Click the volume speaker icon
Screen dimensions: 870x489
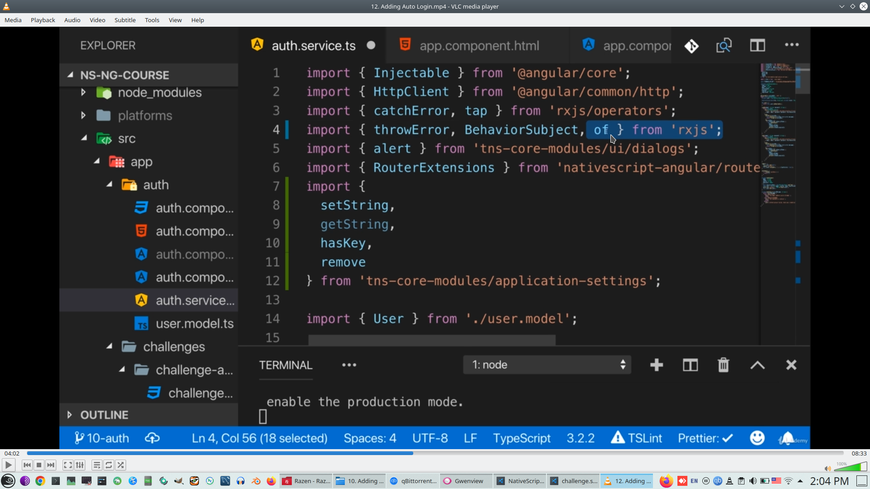click(x=827, y=468)
